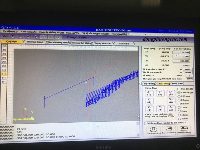The image size is (200, 150).
Task: Select the second cube view icon in sidebar
Action: [4, 50]
